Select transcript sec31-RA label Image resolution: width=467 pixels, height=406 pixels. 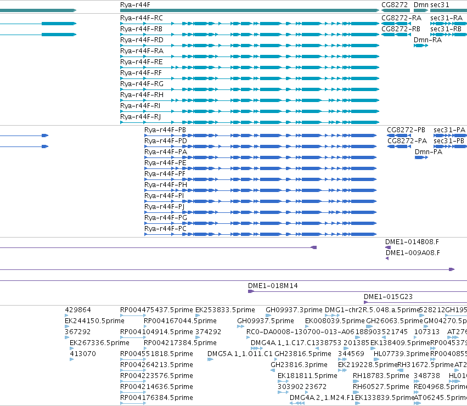tap(447, 18)
